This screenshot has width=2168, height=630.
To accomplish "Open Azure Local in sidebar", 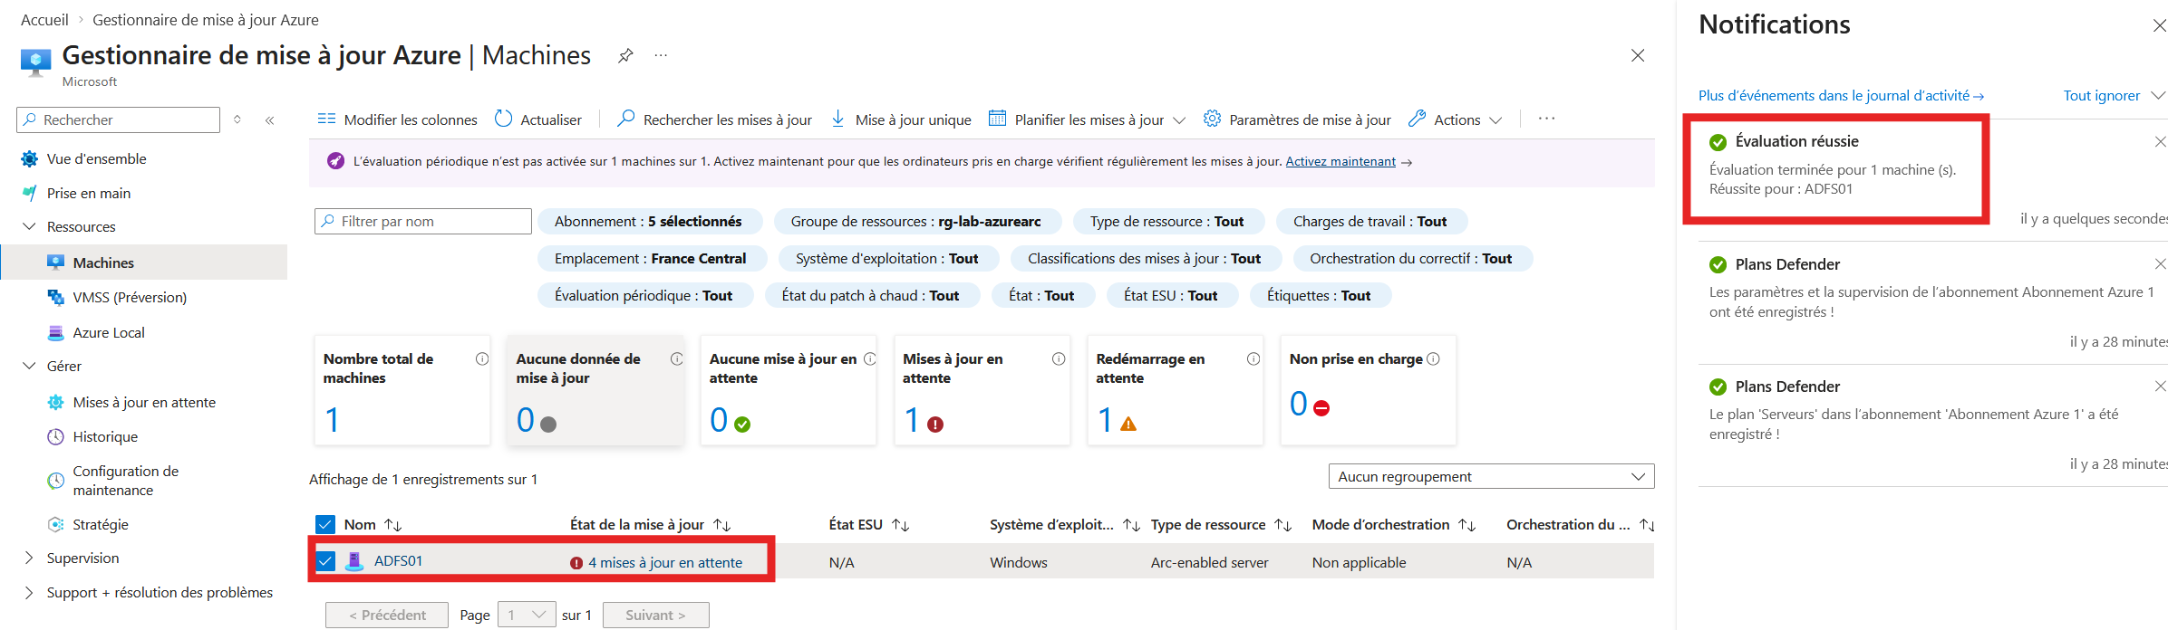I will tap(109, 332).
